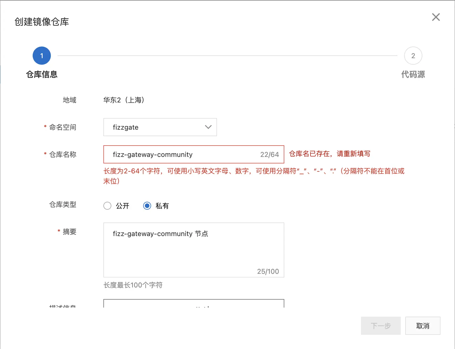Click the 22/64 character counter

click(x=270, y=155)
